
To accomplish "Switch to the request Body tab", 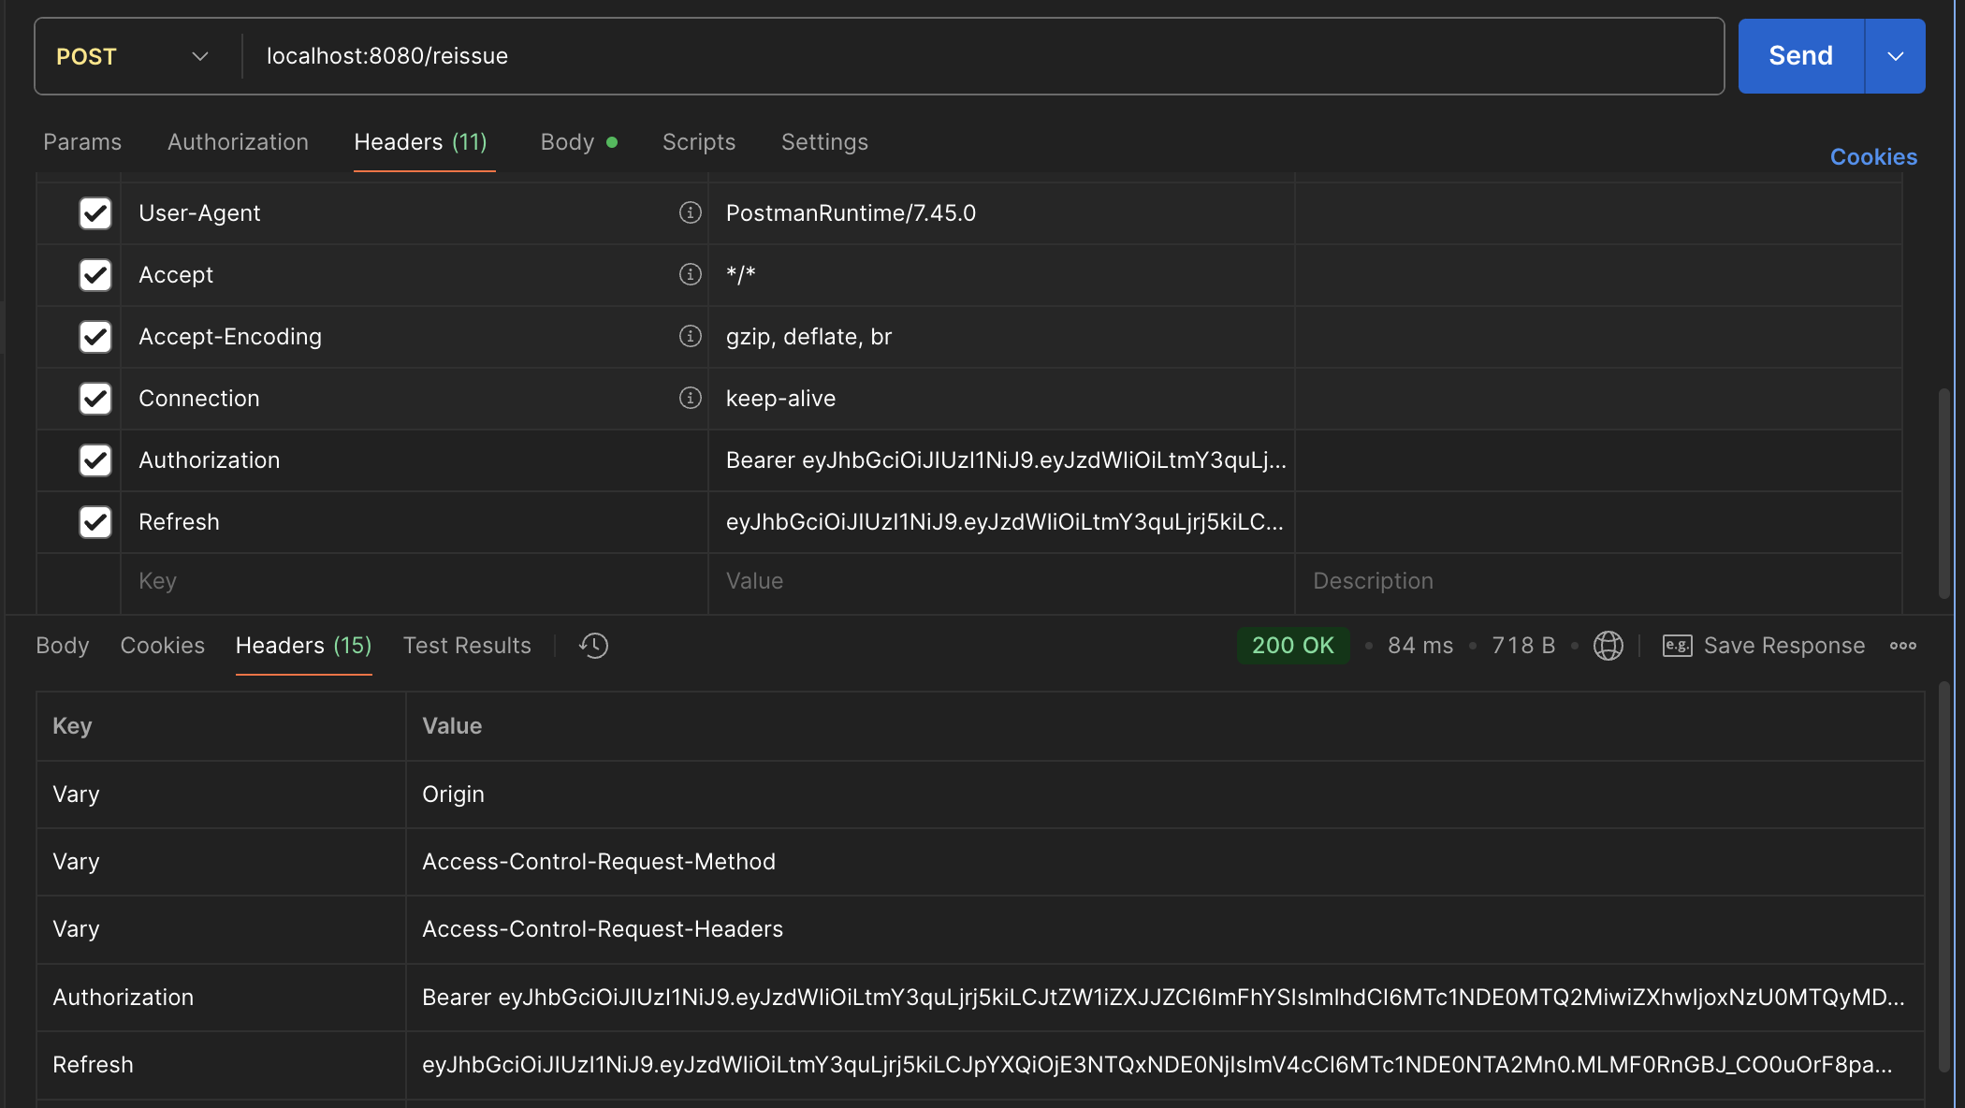I will click(x=567, y=142).
